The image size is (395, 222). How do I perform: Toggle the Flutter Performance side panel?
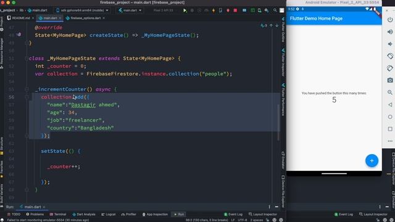click(283, 100)
